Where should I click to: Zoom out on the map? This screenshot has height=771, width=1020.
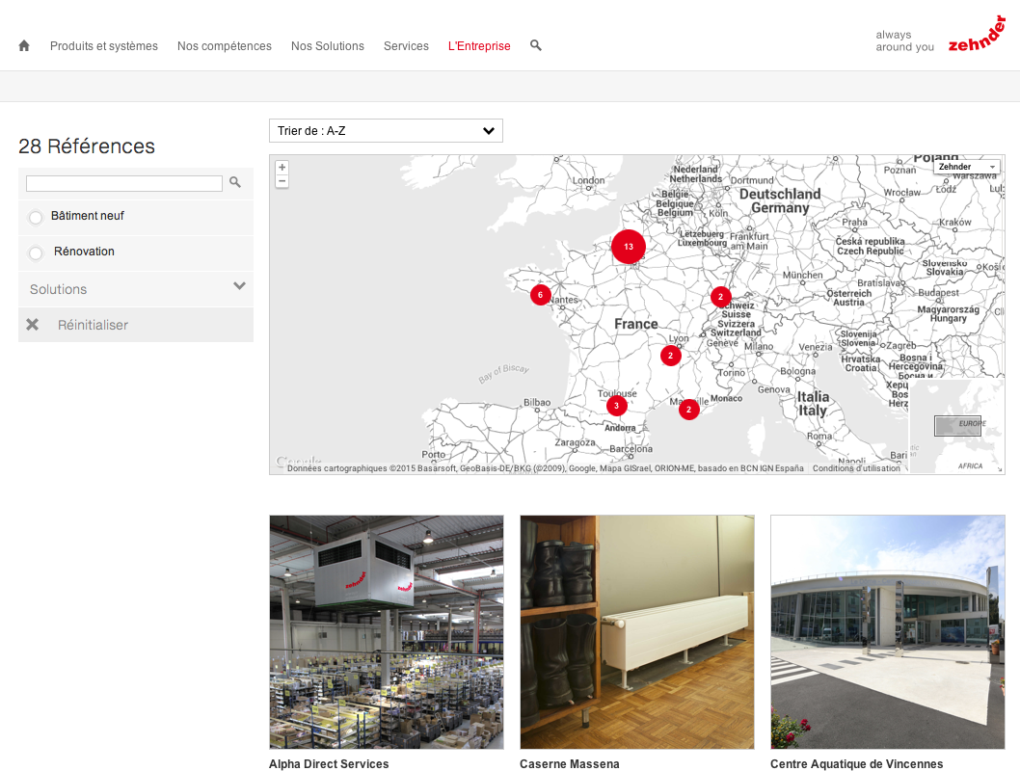point(282,181)
